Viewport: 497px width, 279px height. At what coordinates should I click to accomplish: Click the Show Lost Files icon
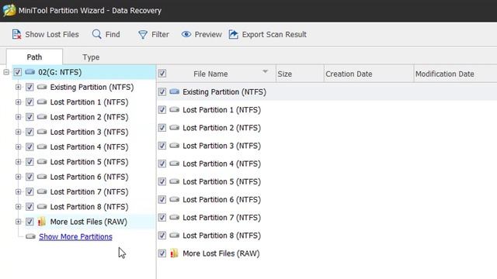[x=16, y=34]
